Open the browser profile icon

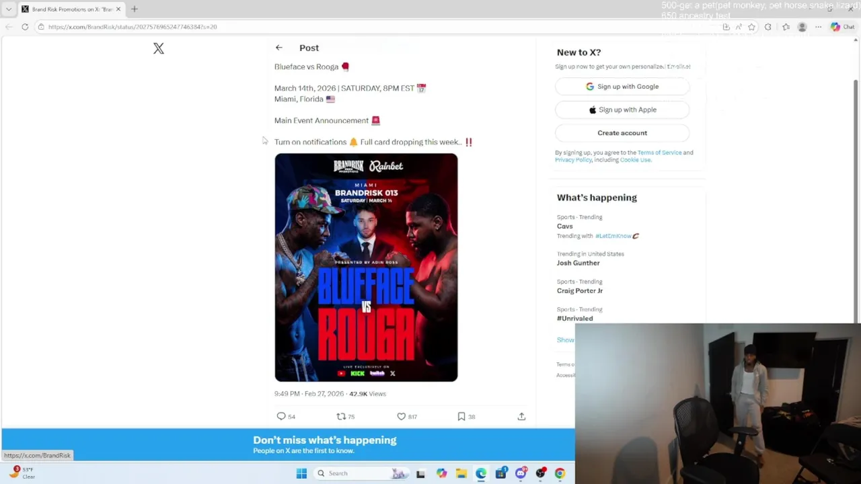click(x=802, y=27)
